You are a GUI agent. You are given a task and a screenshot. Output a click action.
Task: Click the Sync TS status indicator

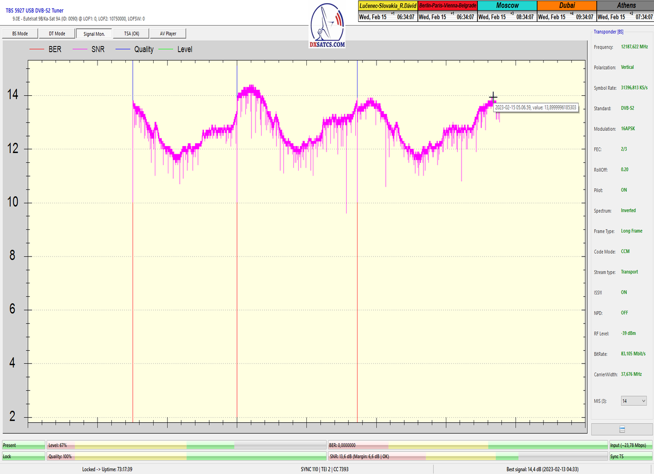(630, 456)
